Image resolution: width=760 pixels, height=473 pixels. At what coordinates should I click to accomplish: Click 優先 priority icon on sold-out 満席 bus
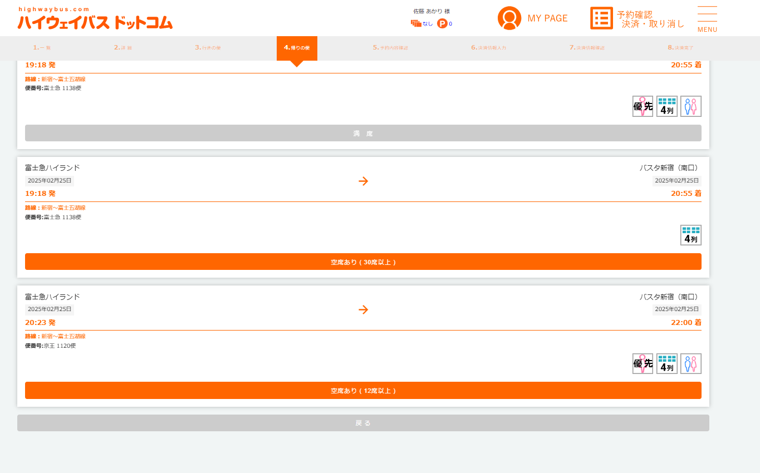(x=643, y=106)
